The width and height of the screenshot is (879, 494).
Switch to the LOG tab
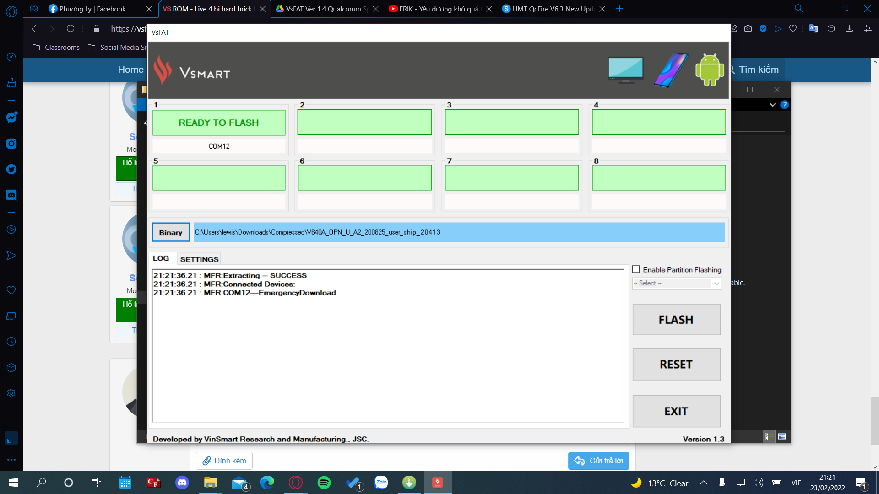(x=161, y=258)
